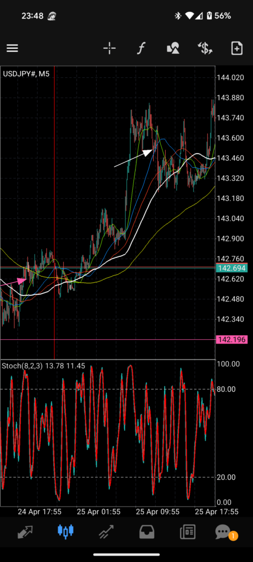The image size is (253, 562).
Task: Select the Chart candlestick tab
Action: [x=65, y=531]
